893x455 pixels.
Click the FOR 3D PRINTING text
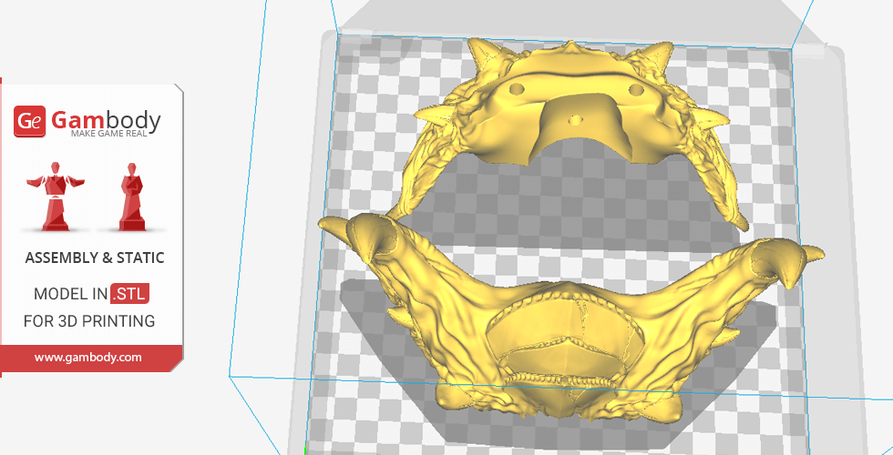pyautogui.click(x=89, y=320)
